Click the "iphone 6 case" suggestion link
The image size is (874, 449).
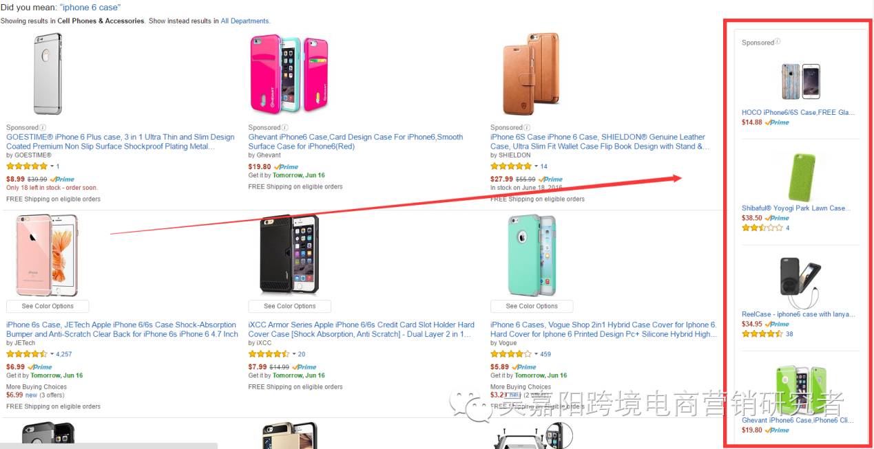coord(90,7)
